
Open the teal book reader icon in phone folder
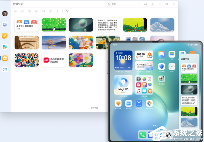click(144, 91)
